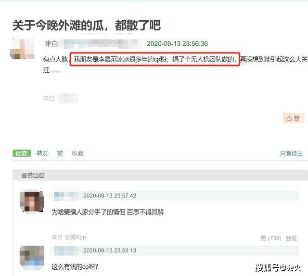Viewport: 308px width, 276px height.
Task: Click the red-highlighted sentence in the post
Action: (155, 59)
